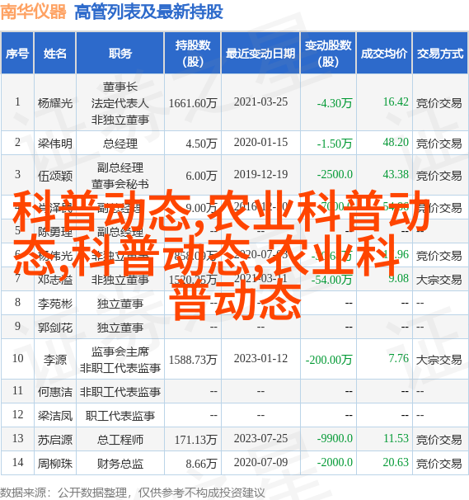Click the -1.50万 change value
The height and width of the screenshot is (500, 469).
335,144
